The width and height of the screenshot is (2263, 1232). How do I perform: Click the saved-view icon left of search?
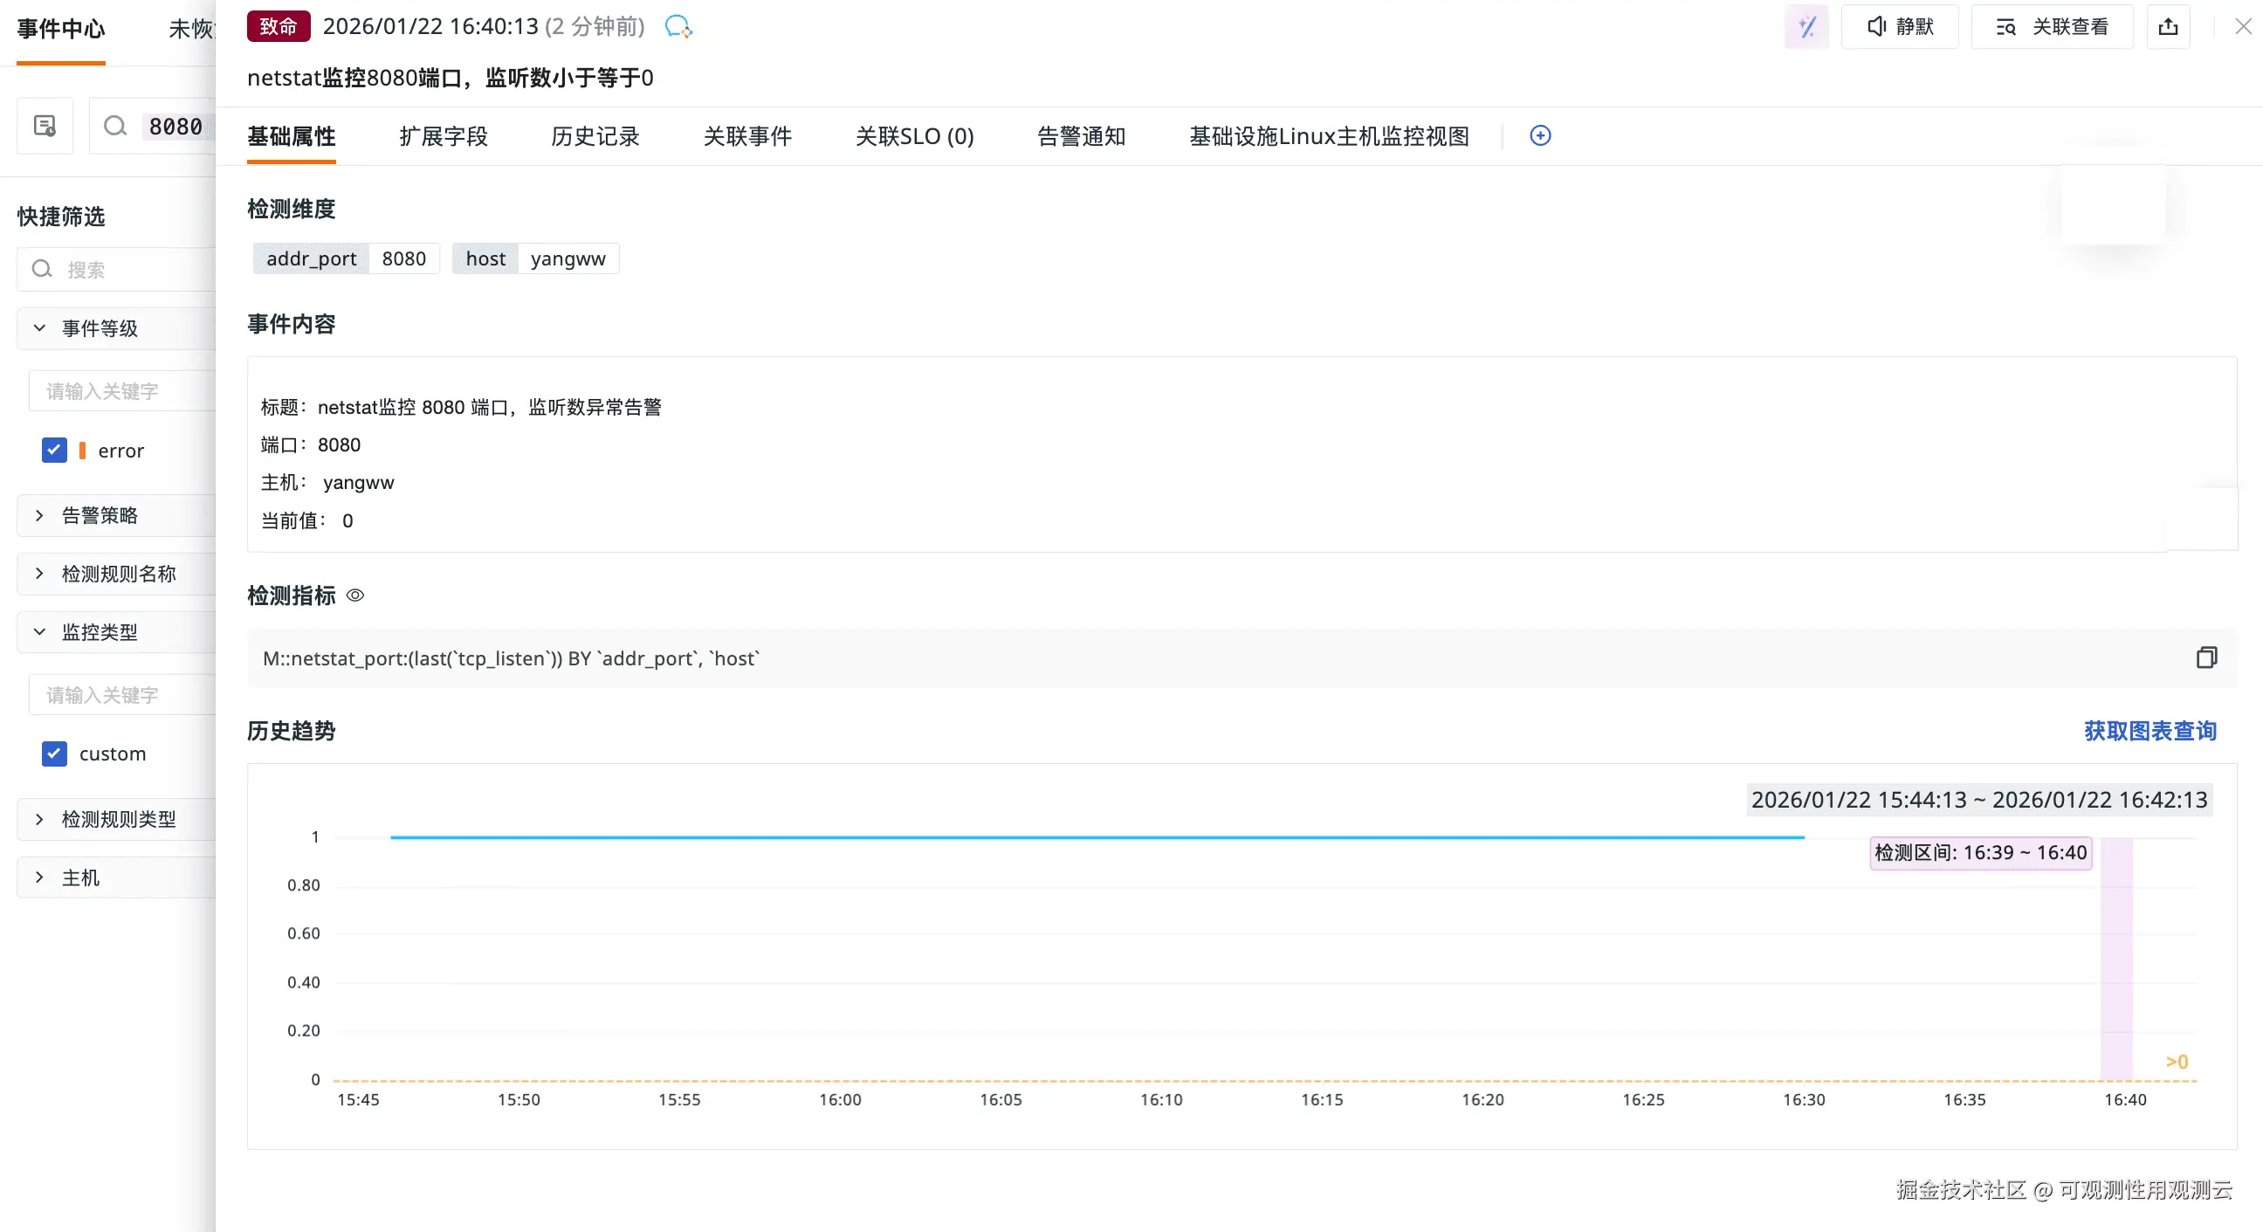click(45, 126)
